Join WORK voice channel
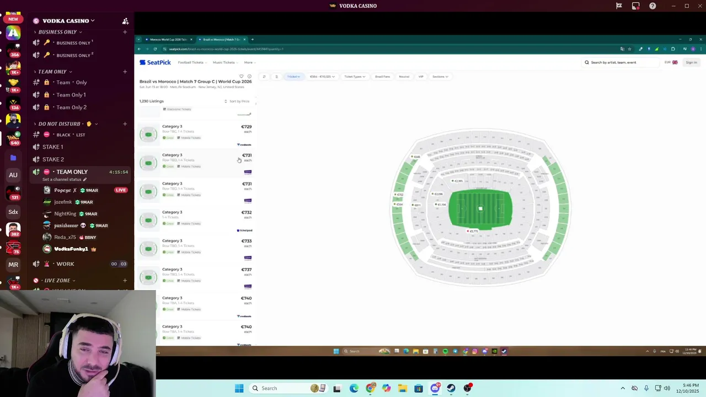This screenshot has height=397, width=706. pos(81,264)
